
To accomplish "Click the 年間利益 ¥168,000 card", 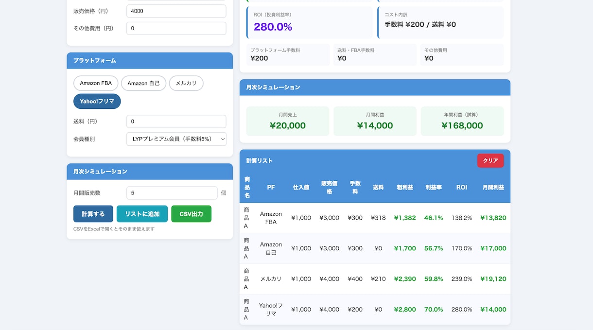I will (462, 121).
